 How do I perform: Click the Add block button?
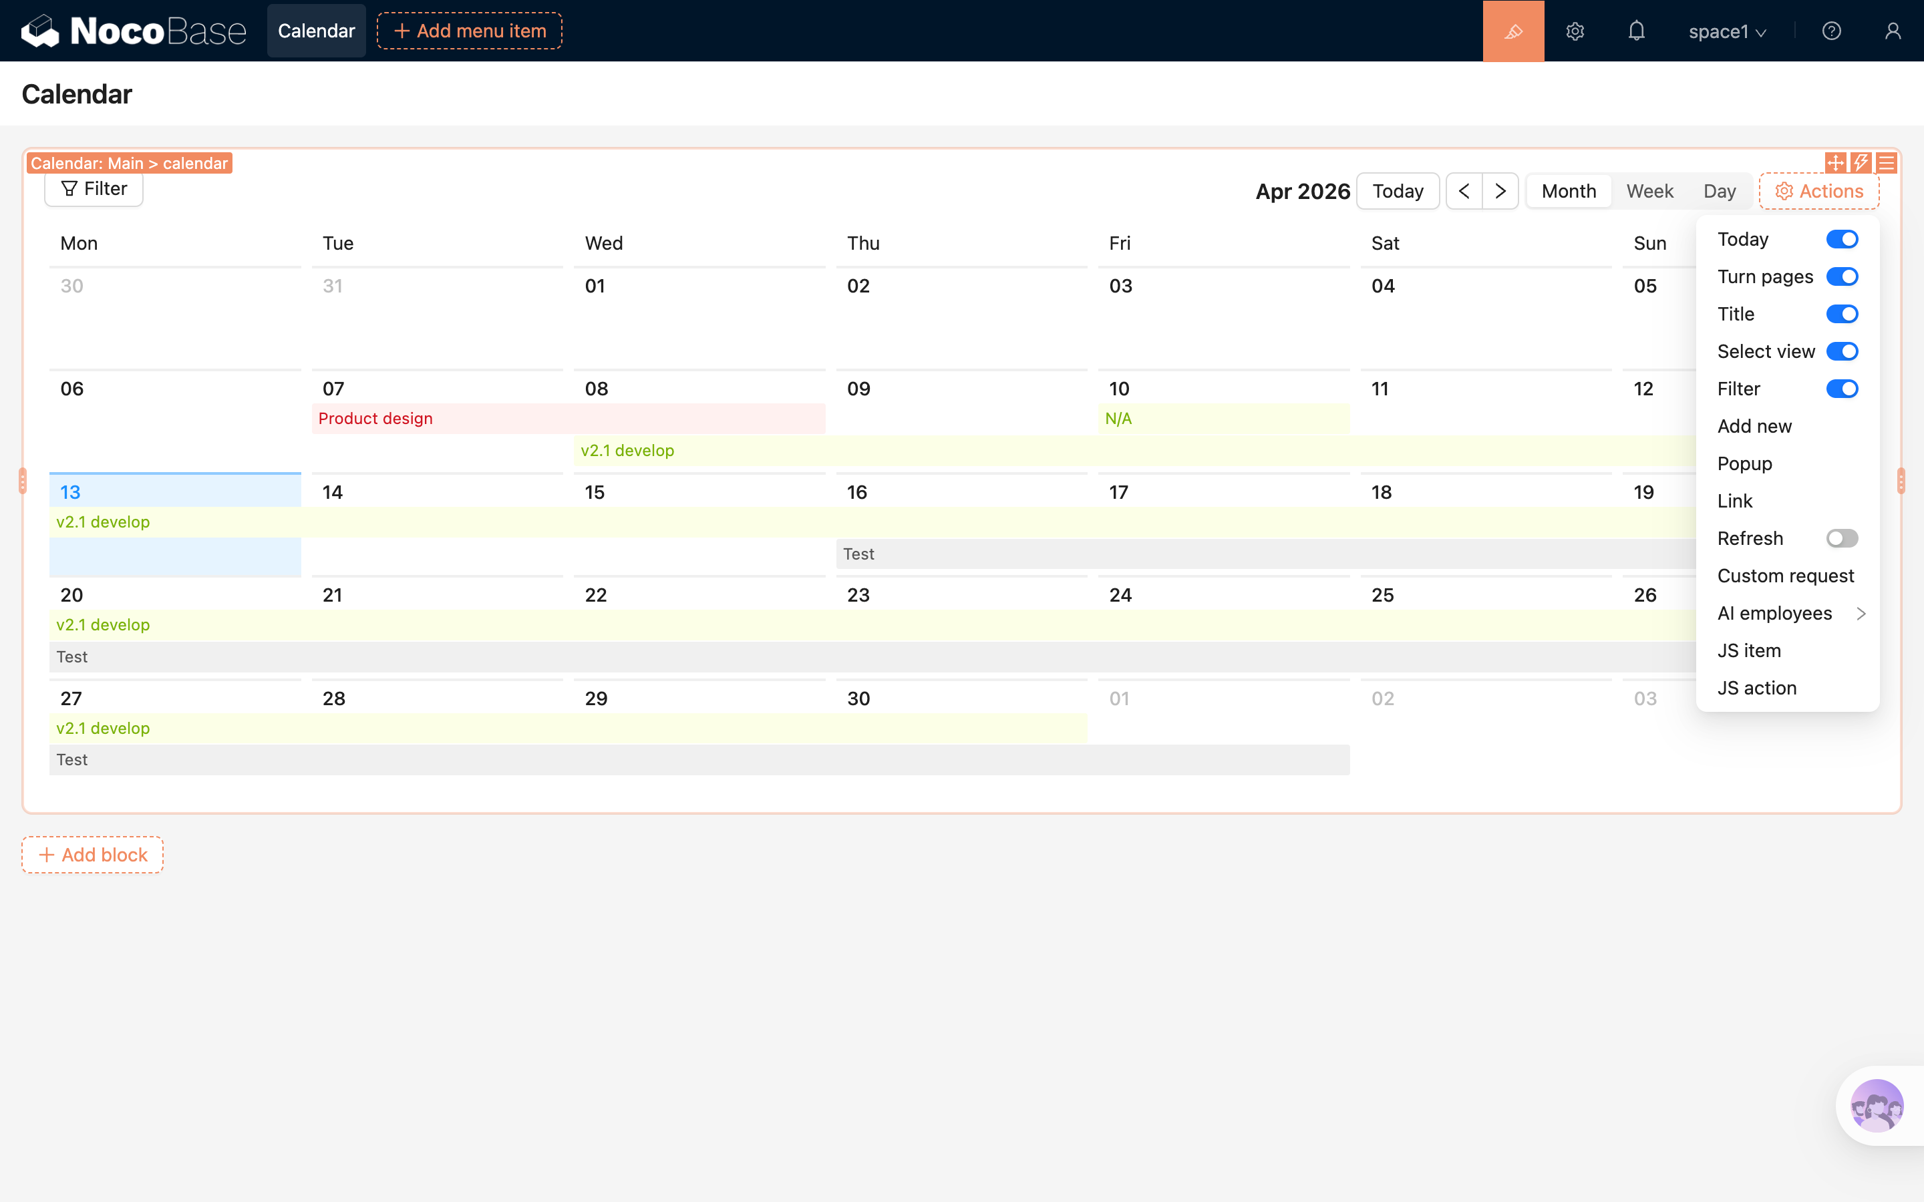pos(93,855)
